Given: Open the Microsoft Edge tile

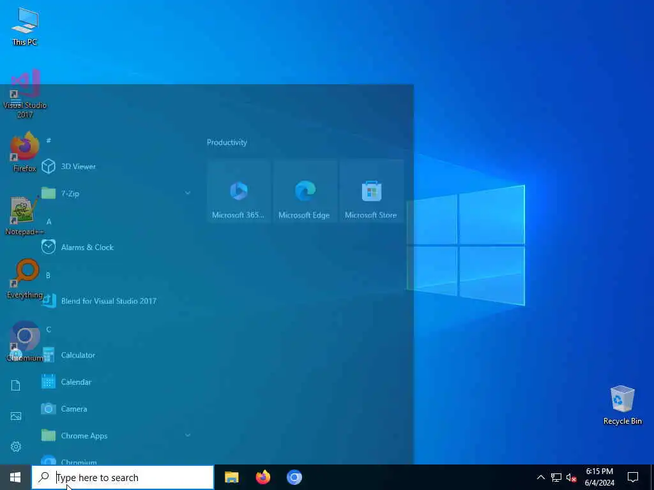Looking at the screenshot, I should pos(305,191).
